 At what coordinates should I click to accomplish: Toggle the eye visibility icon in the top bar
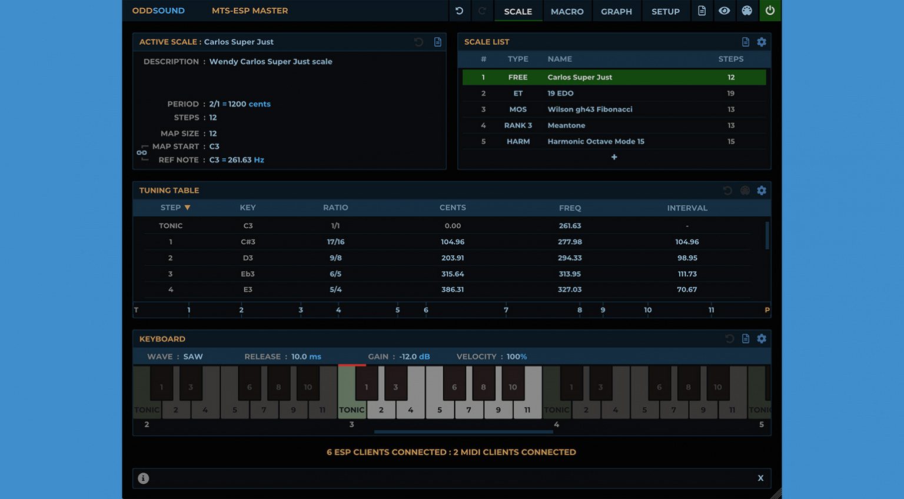tap(724, 11)
